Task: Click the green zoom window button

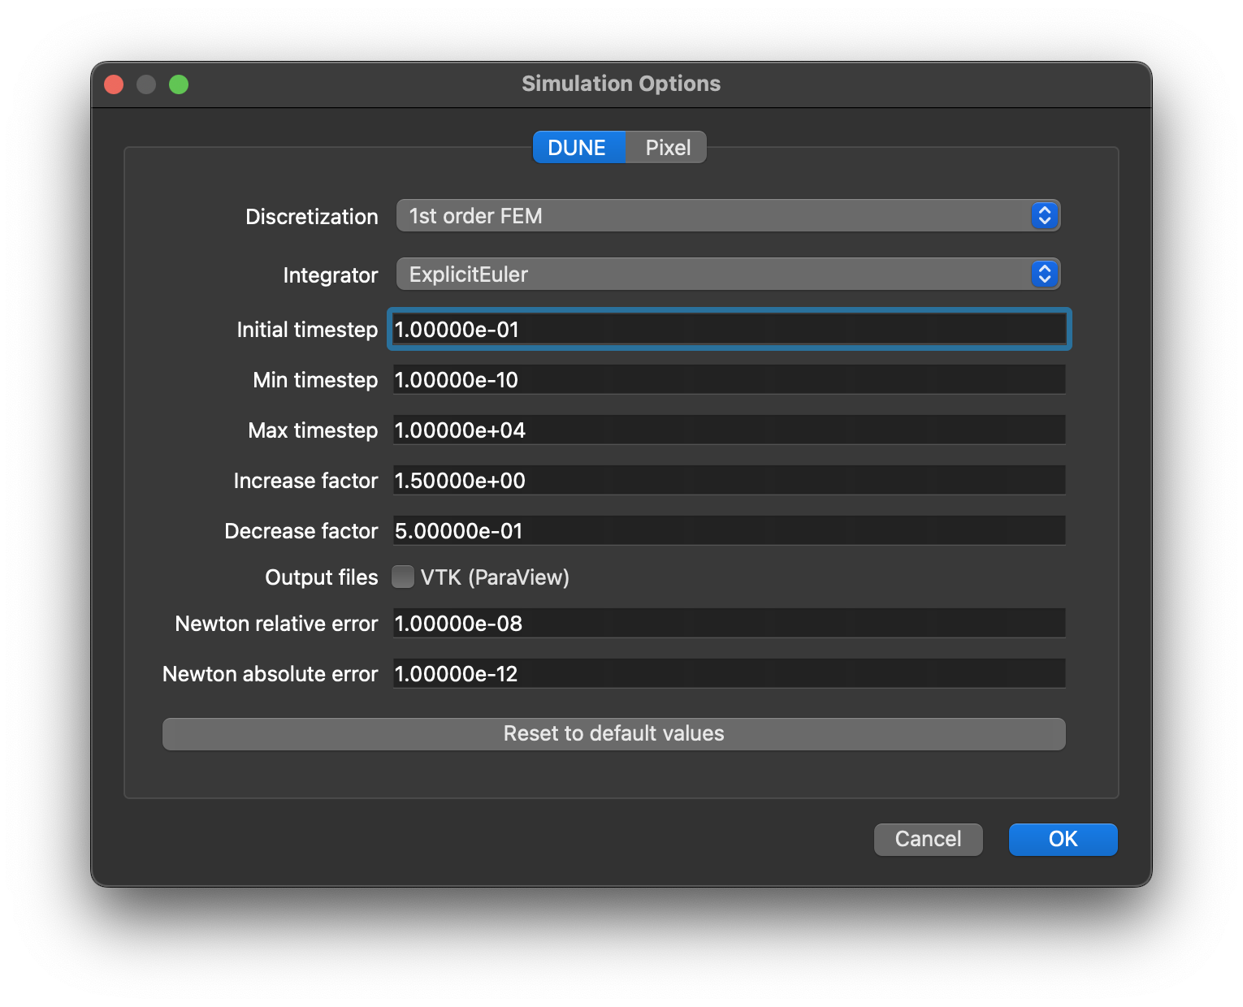Action: tap(179, 84)
